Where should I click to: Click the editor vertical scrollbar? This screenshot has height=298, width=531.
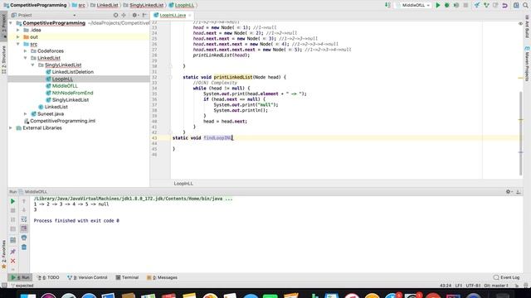coord(521,133)
